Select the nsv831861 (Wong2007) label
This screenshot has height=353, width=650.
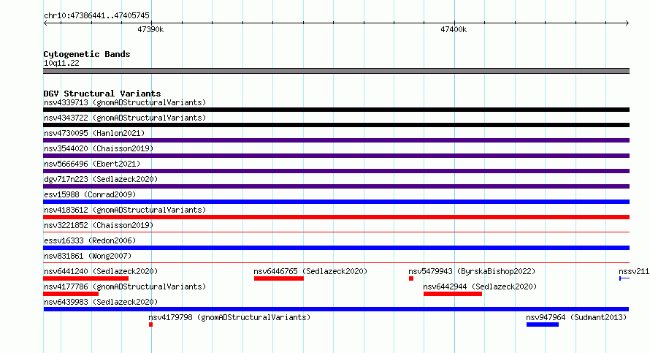point(88,256)
